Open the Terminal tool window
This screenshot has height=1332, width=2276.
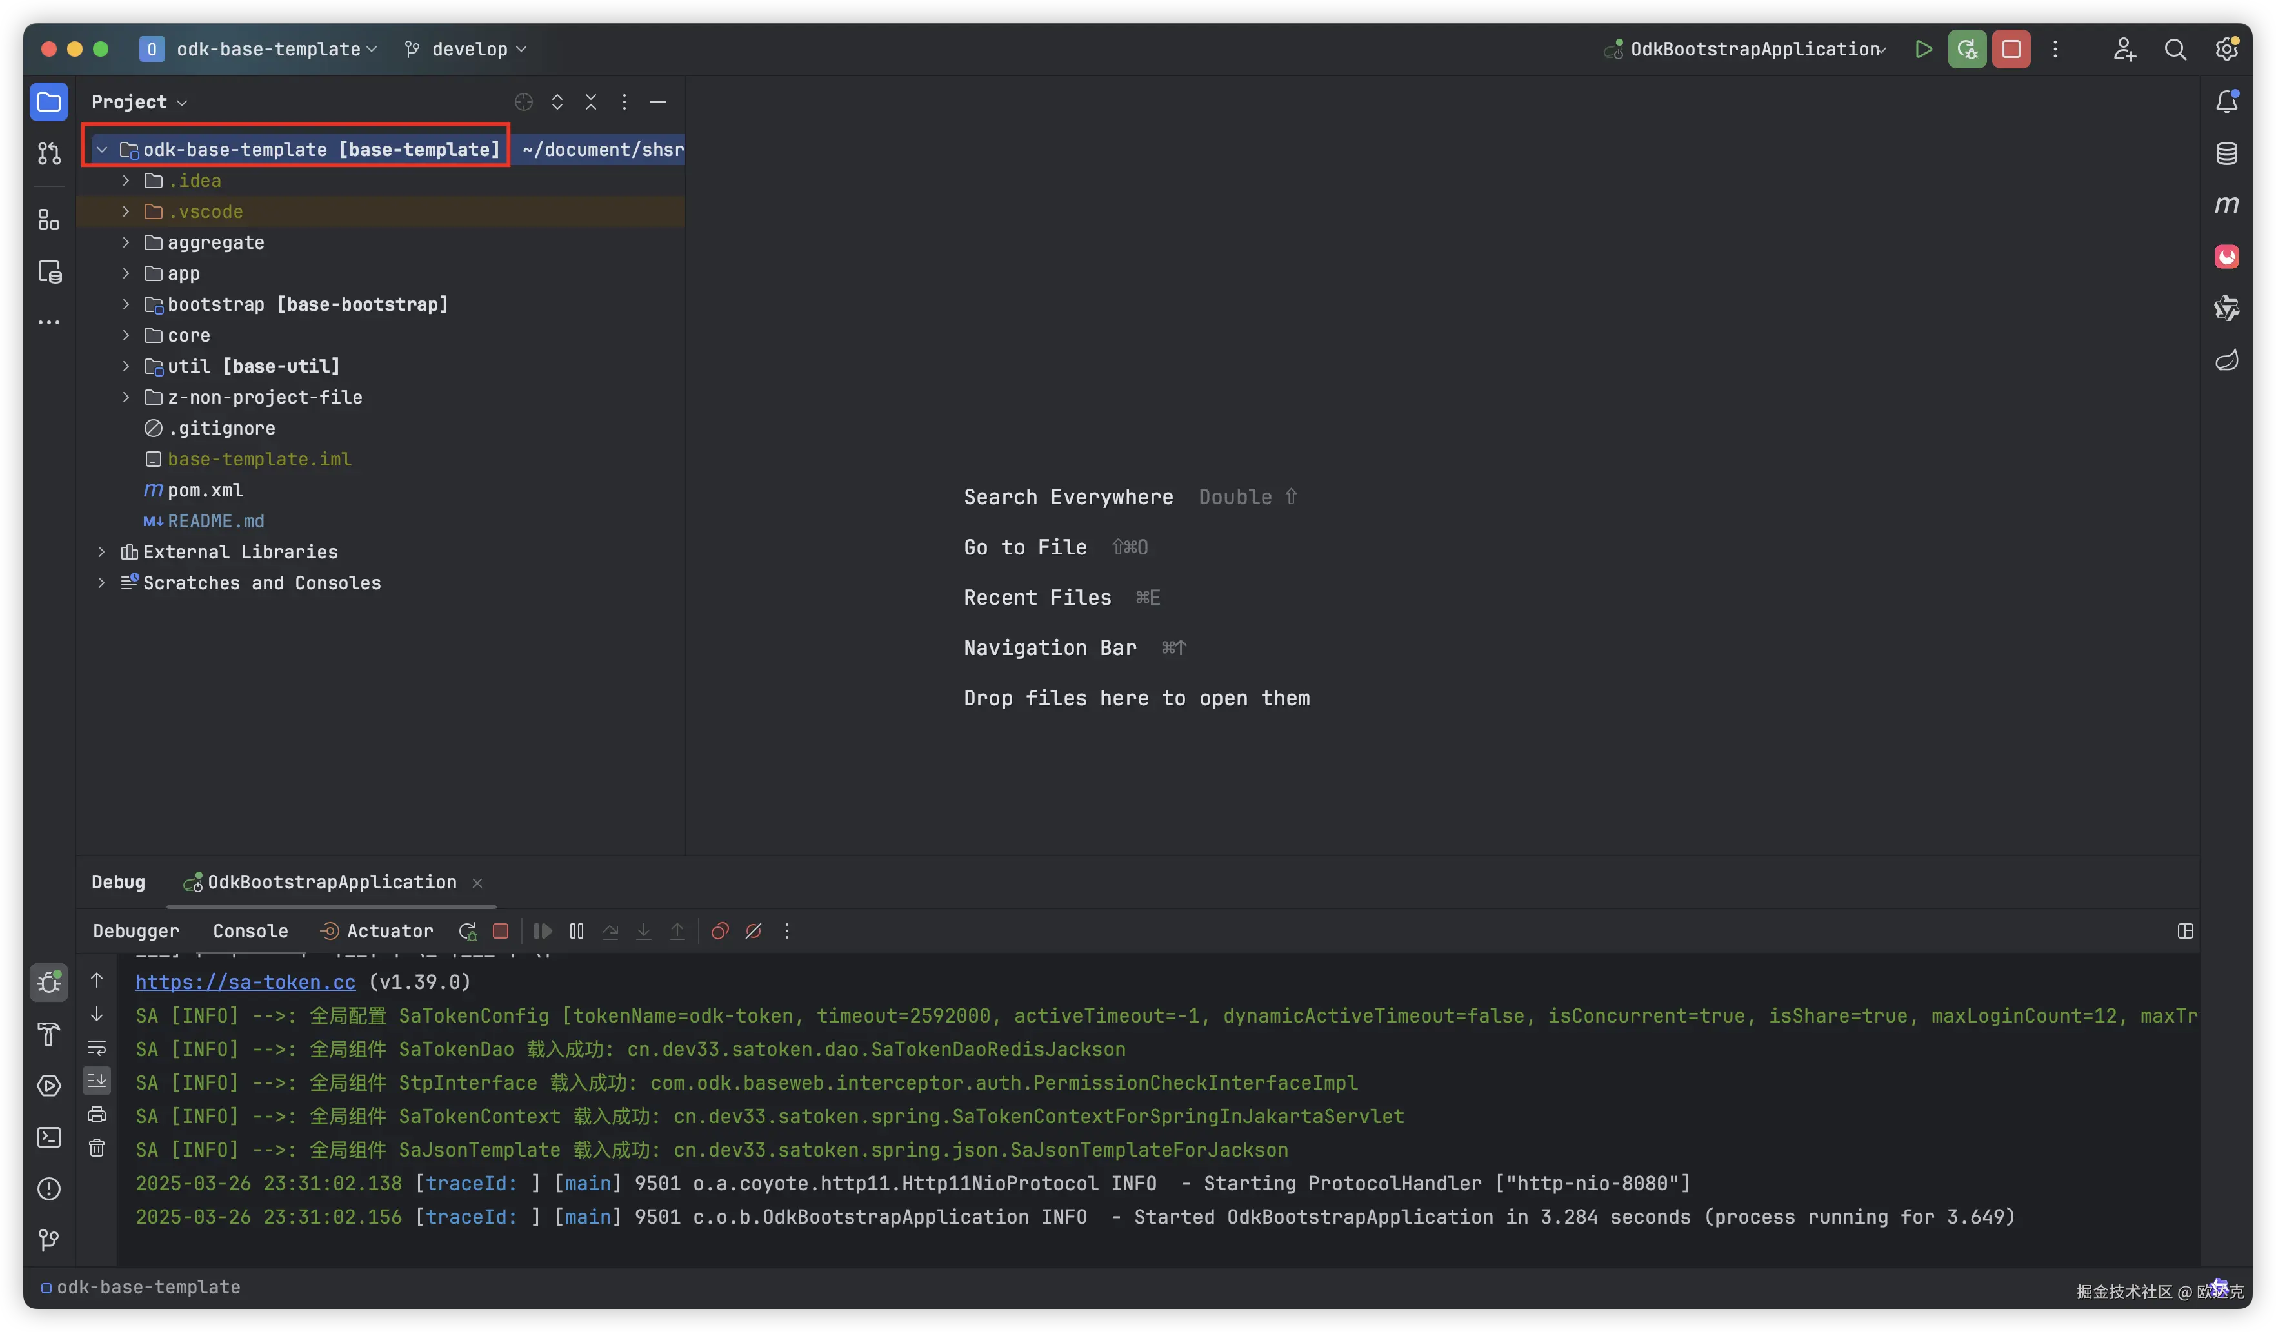[49, 1137]
